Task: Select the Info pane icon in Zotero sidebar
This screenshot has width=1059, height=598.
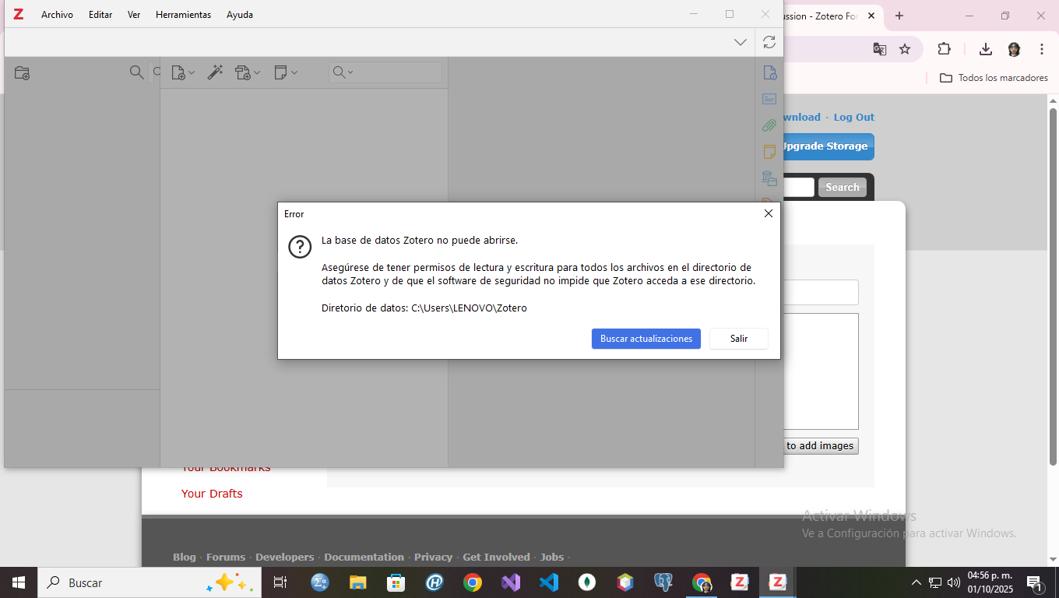Action: [x=769, y=73]
